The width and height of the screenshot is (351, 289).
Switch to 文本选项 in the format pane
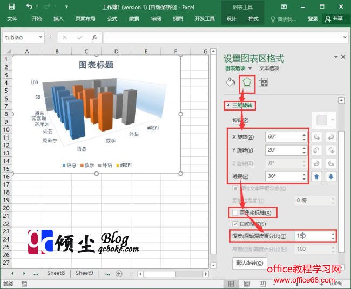tap(269, 68)
